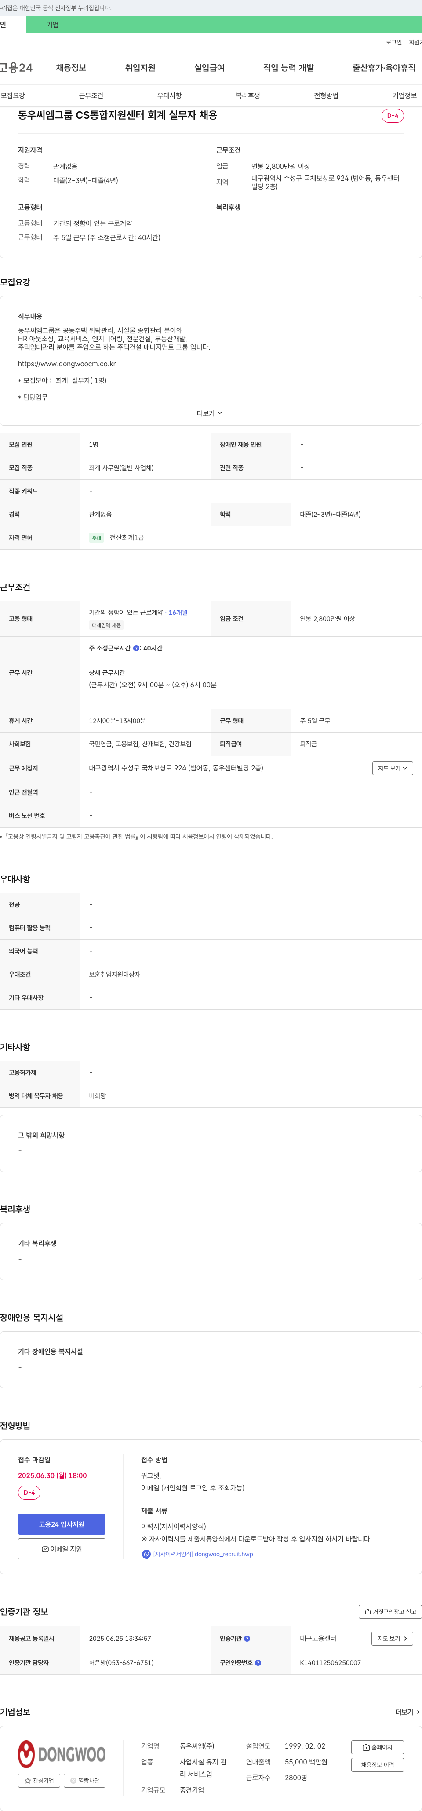Click 국민연금, 고용보험, 산재보험, 건강보험 text

tap(140, 744)
